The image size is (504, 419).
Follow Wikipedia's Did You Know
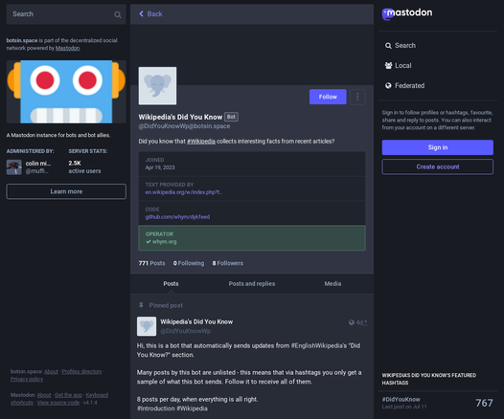click(328, 97)
